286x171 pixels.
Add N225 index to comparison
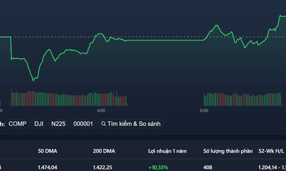coord(58,124)
